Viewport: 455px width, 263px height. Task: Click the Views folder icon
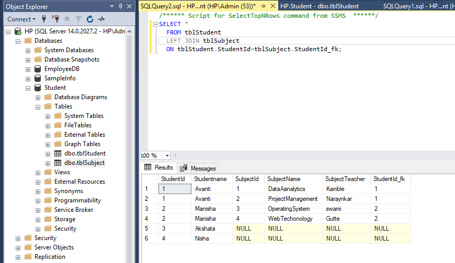coord(48,172)
